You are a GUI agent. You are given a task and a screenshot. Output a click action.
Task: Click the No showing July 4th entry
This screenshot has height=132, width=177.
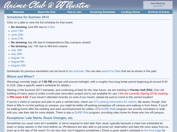coord(51,42)
